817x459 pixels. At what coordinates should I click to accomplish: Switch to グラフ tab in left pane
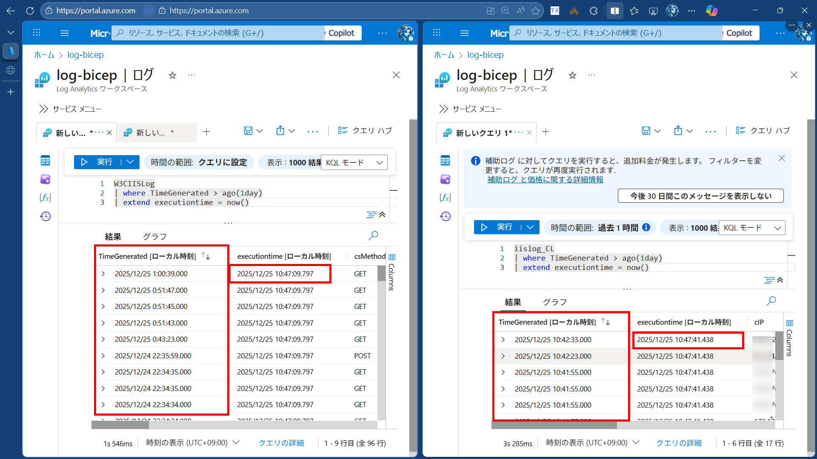(154, 237)
